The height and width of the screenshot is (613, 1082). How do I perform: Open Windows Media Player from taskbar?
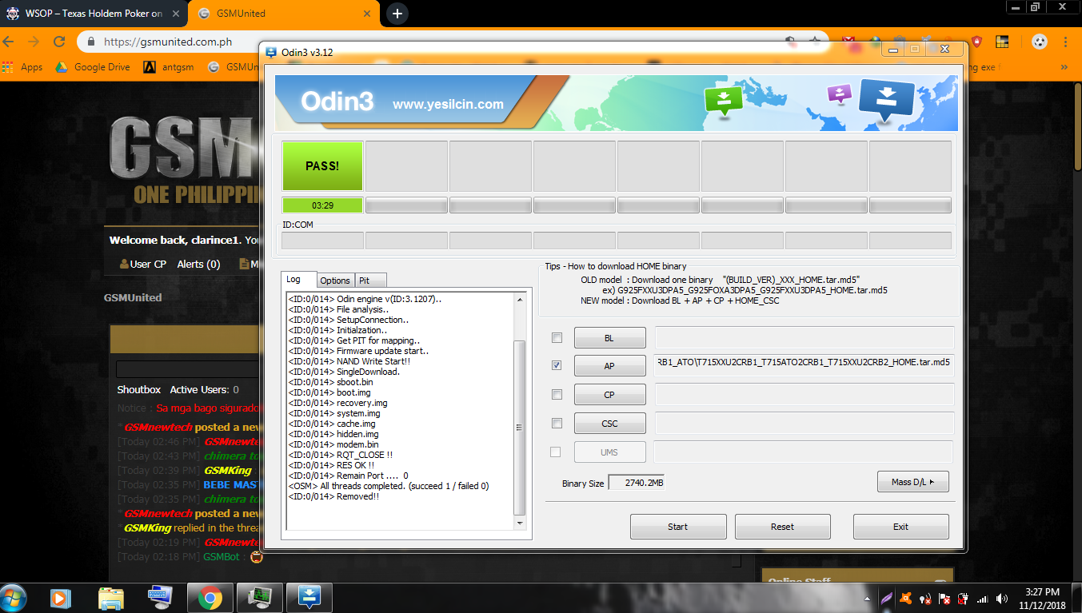(60, 598)
